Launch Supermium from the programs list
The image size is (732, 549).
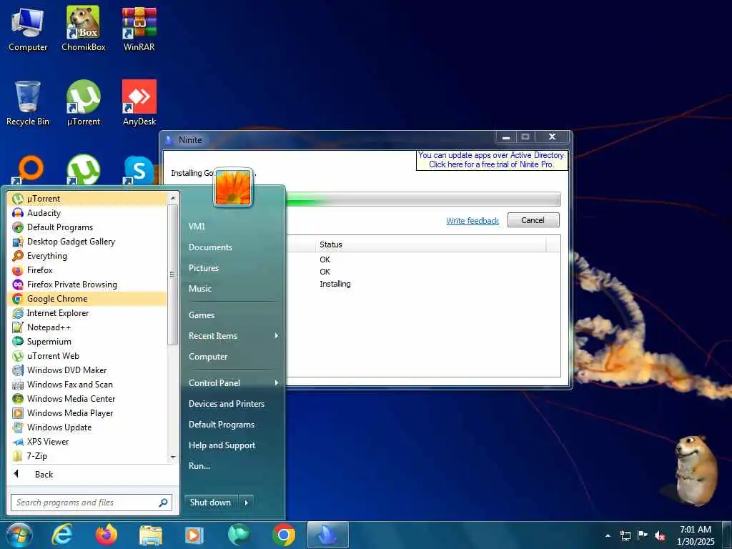[x=86, y=342]
